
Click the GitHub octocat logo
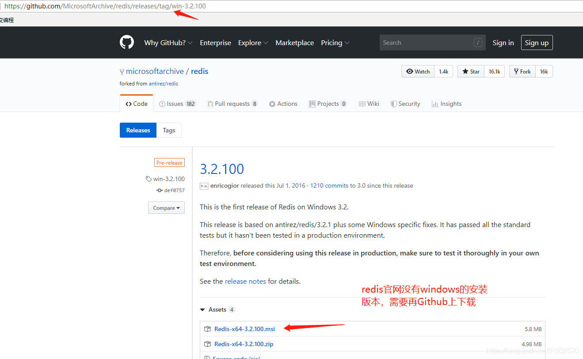tap(127, 42)
